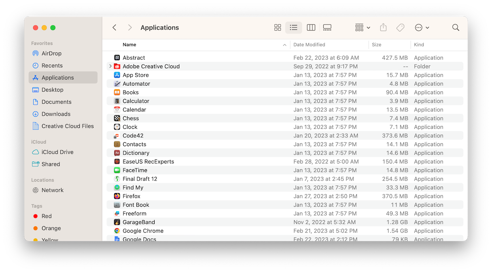
Task: Switch to gallery view in the toolbar
Action: (327, 27)
